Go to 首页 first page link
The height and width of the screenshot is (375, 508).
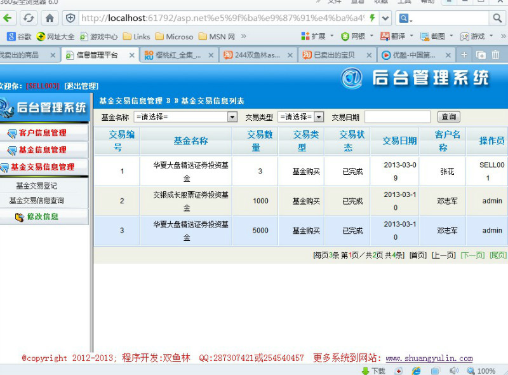click(x=418, y=256)
